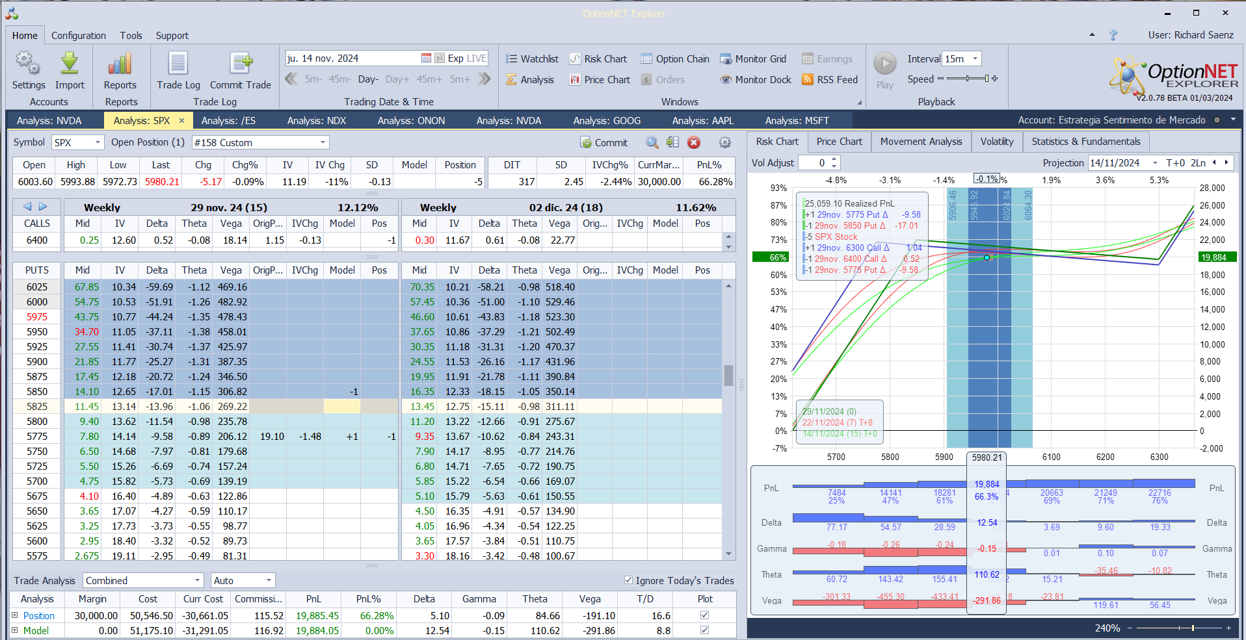Open the Interval dropdown set to 15m
This screenshot has width=1246, height=640.
tap(975, 58)
